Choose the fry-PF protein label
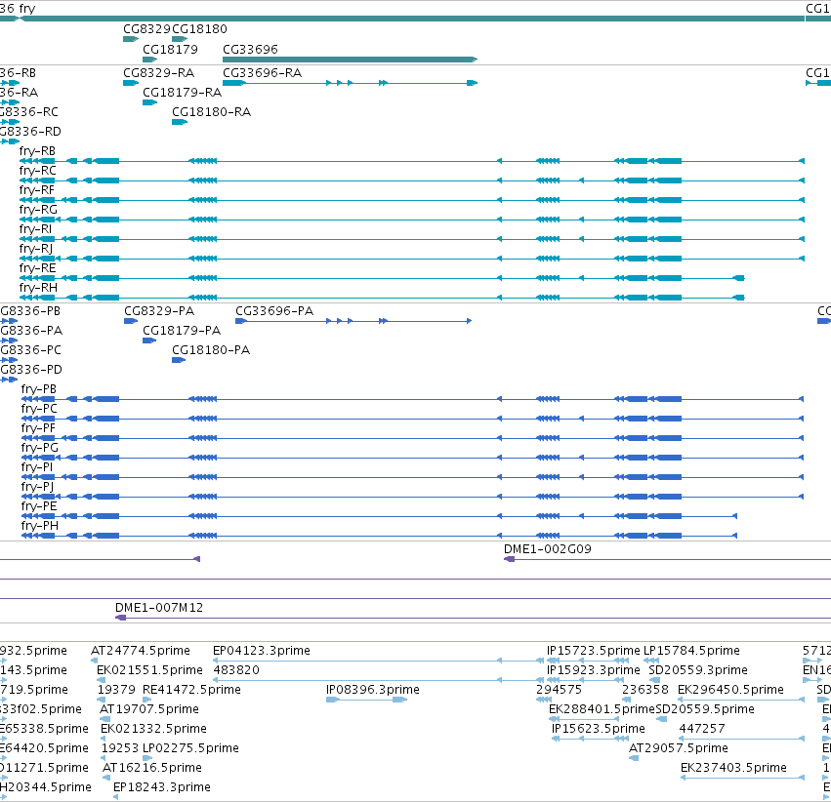Image resolution: width=831 pixels, height=802 pixels. coord(38,428)
